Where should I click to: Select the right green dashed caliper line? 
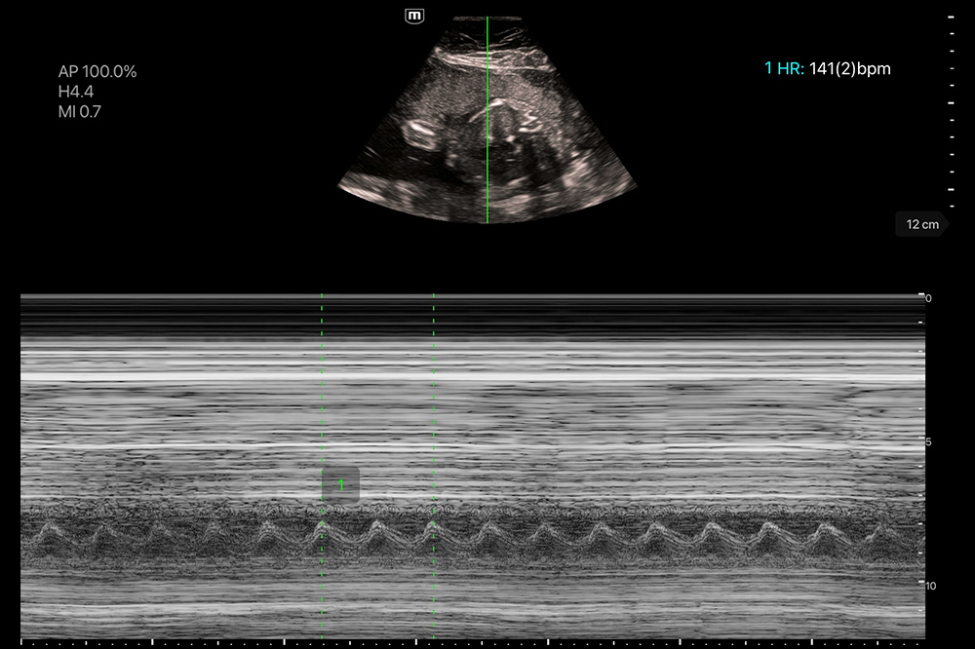[433, 409]
